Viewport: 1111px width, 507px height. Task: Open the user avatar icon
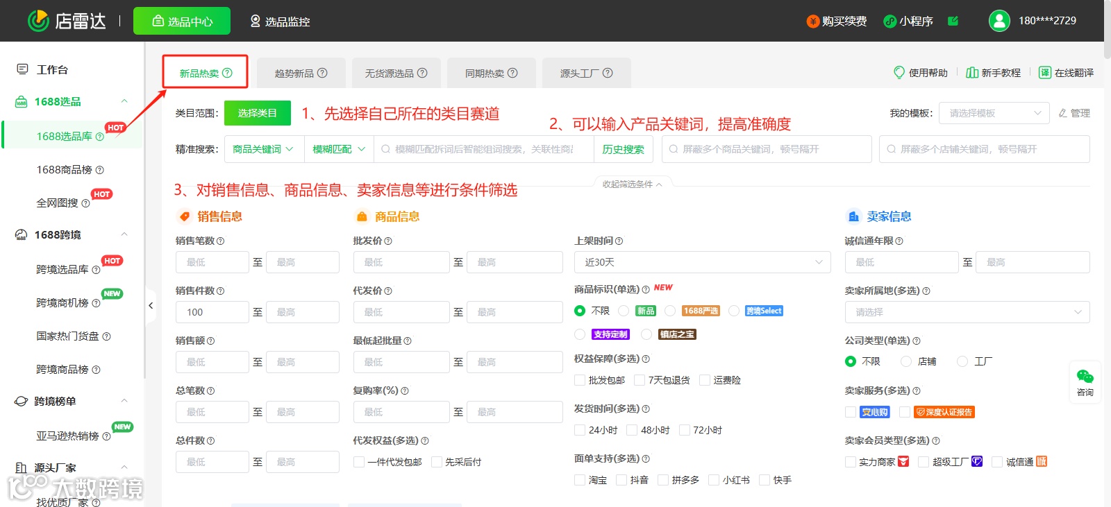[x=999, y=21]
